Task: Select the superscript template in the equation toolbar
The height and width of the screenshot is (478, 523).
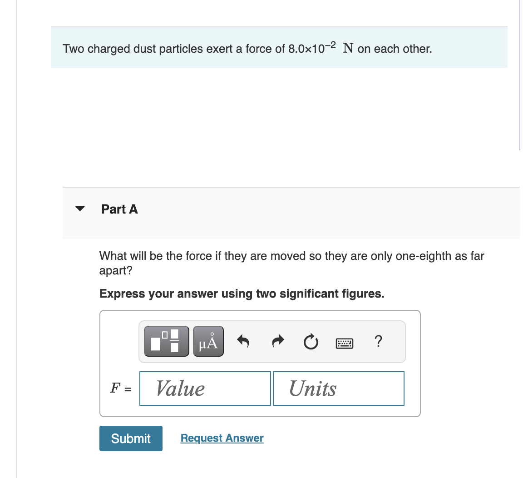Action: [x=166, y=341]
